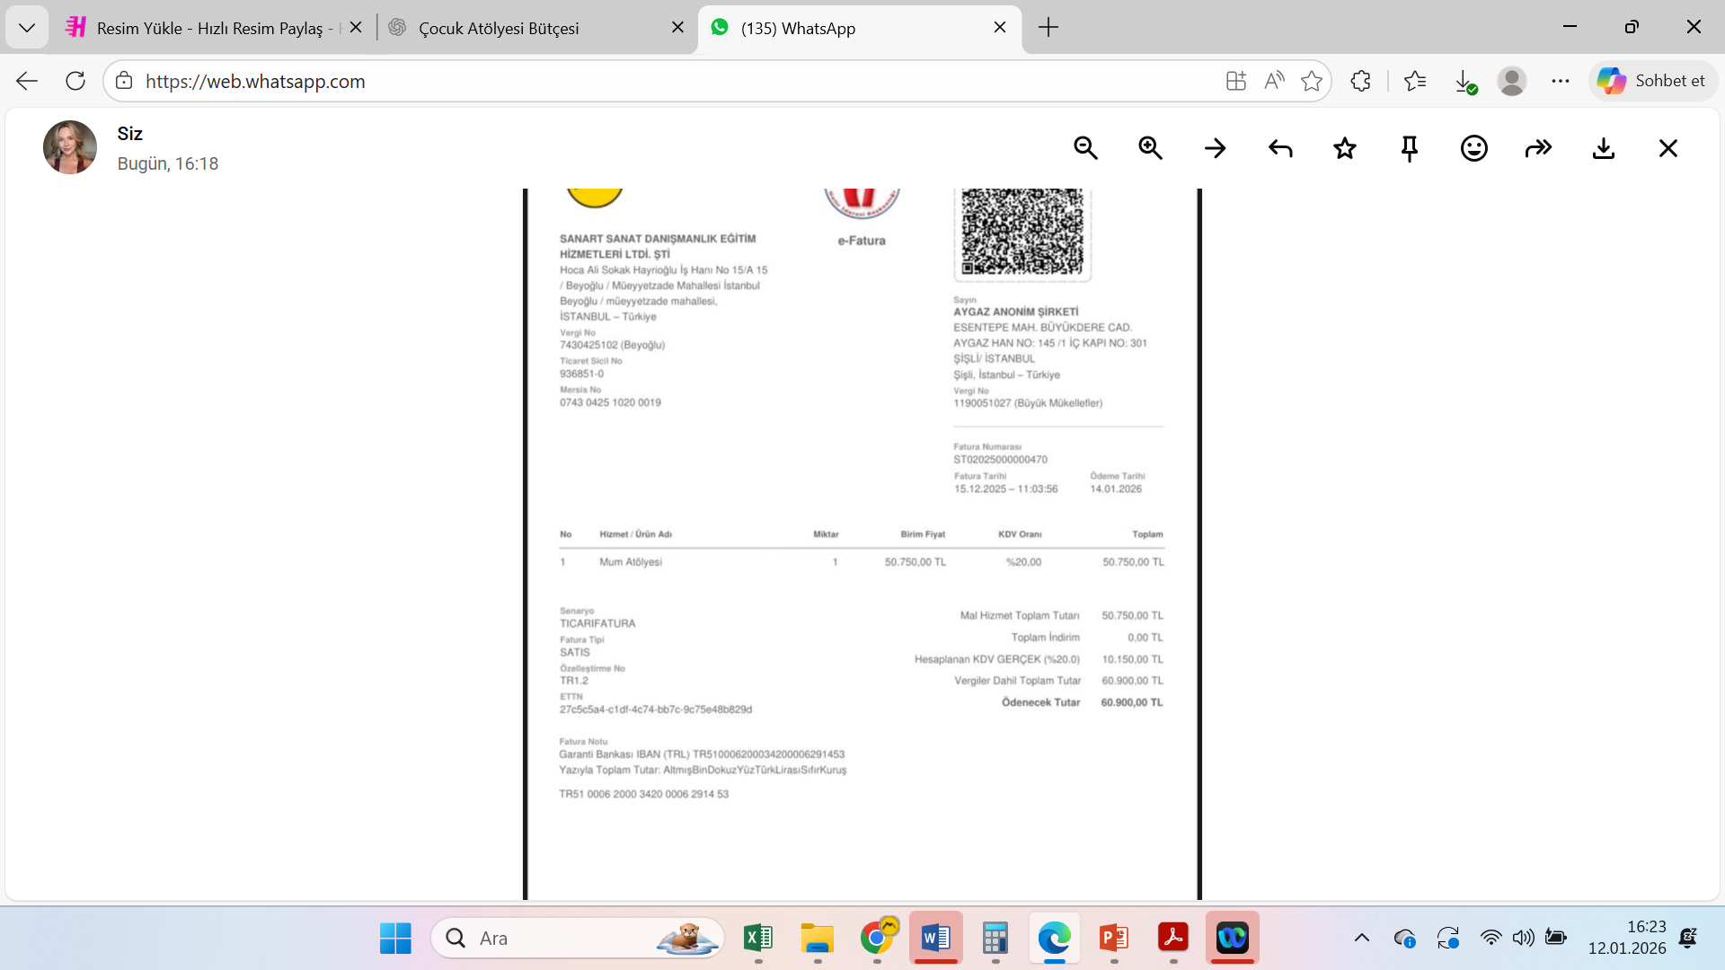This screenshot has width=1725, height=970.
Task: Star this image message
Action: pyautogui.click(x=1345, y=148)
